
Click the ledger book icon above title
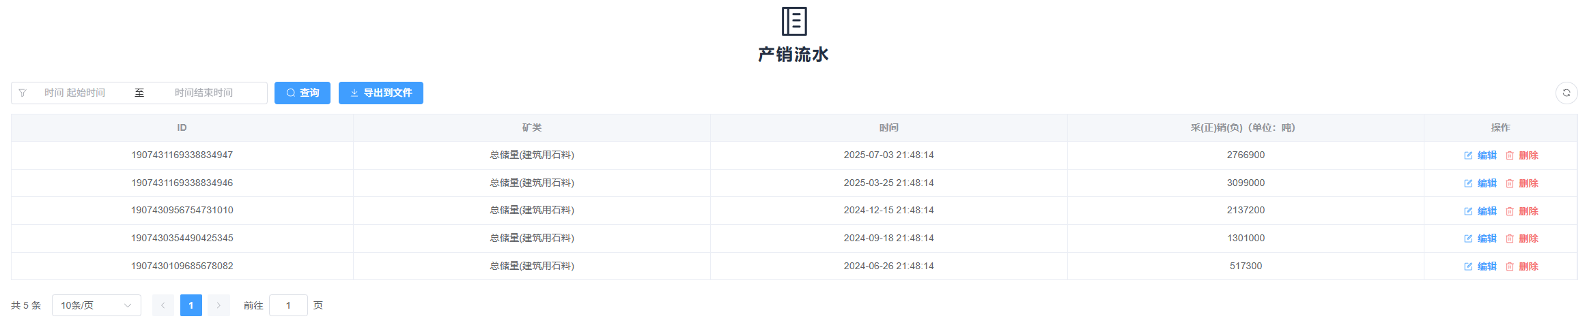click(794, 22)
